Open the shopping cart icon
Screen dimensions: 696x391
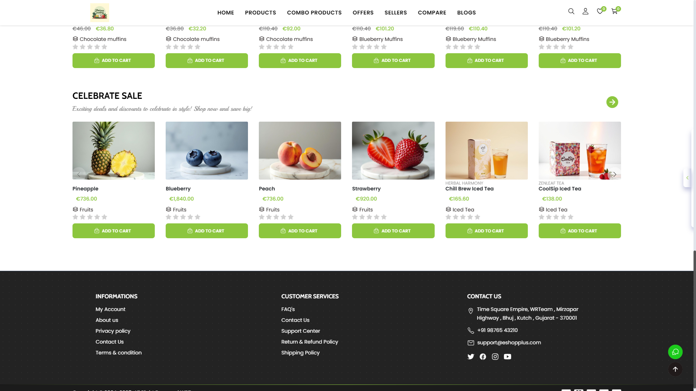pyautogui.click(x=614, y=11)
